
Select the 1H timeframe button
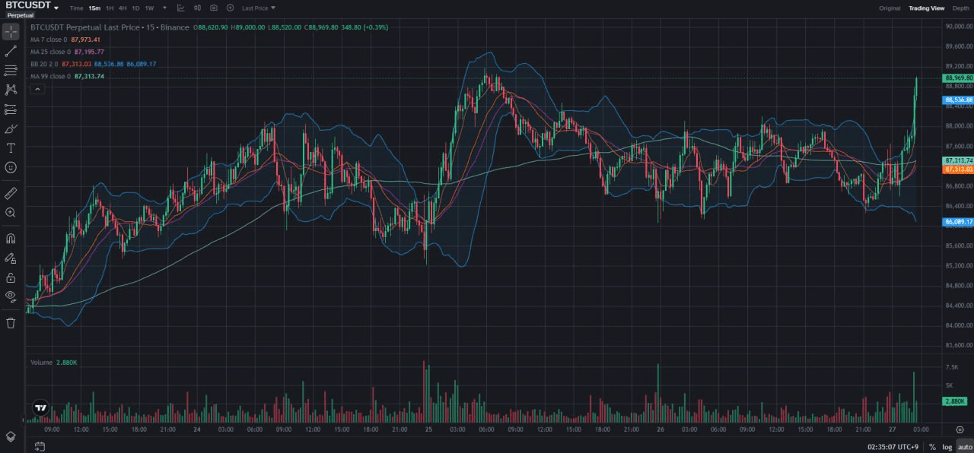(x=110, y=8)
